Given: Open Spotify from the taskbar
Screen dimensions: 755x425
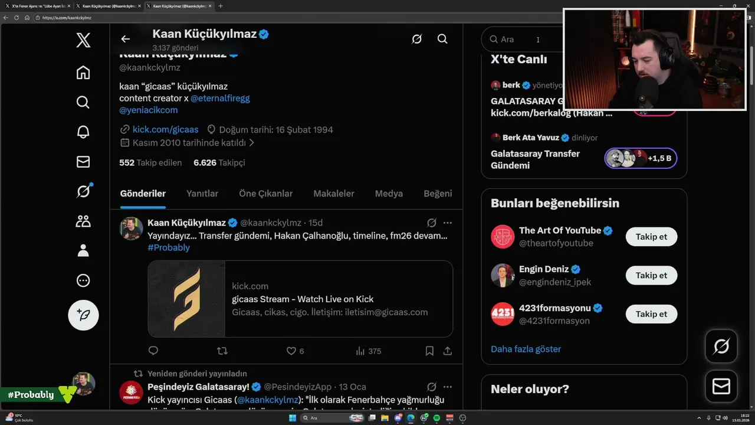Looking at the screenshot, I should pyautogui.click(x=437, y=418).
